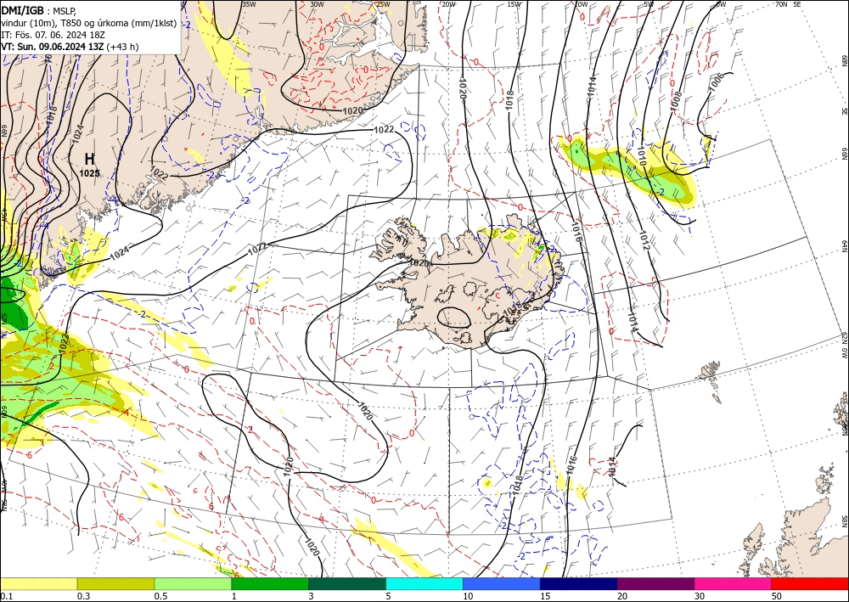Screen dimensions: 849x602
Task: Click the purple 20–30 legend color band
Action: (655, 583)
